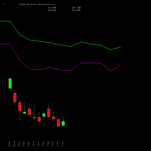Click the high value H: 7.30
Screen dimensions: 151x151
[x=76, y=8]
